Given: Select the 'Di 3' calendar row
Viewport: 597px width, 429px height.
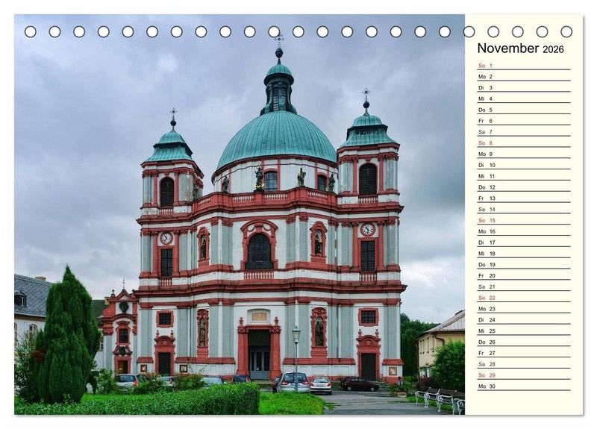Looking at the screenshot, I should [524, 88].
